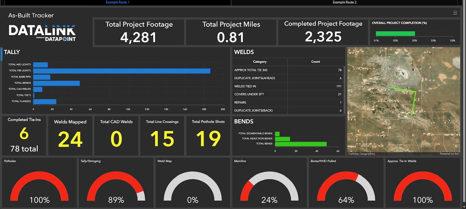Click the Weld Map 0% gauge
466x209 pixels.
click(193, 186)
